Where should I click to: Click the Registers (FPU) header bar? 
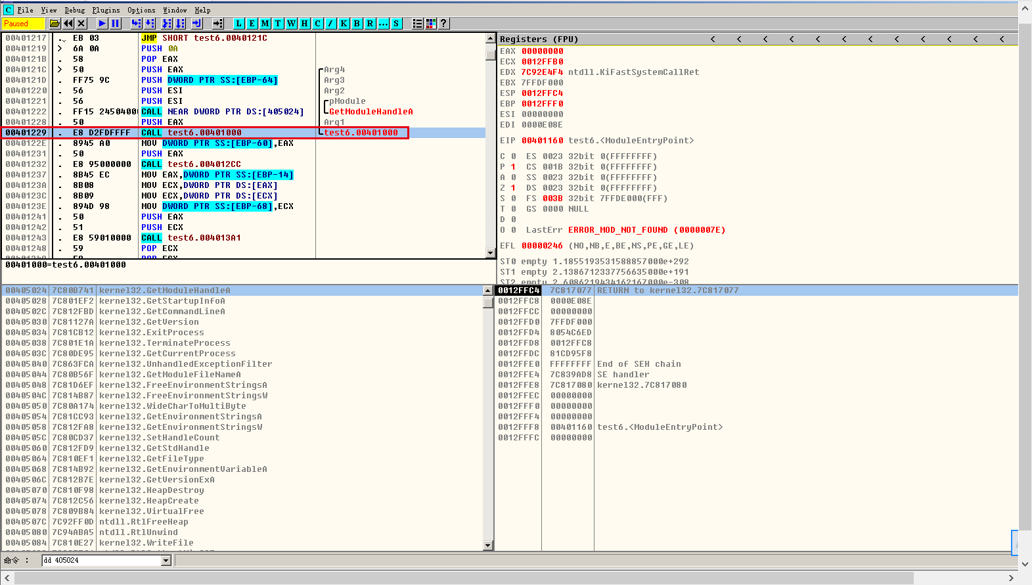757,39
